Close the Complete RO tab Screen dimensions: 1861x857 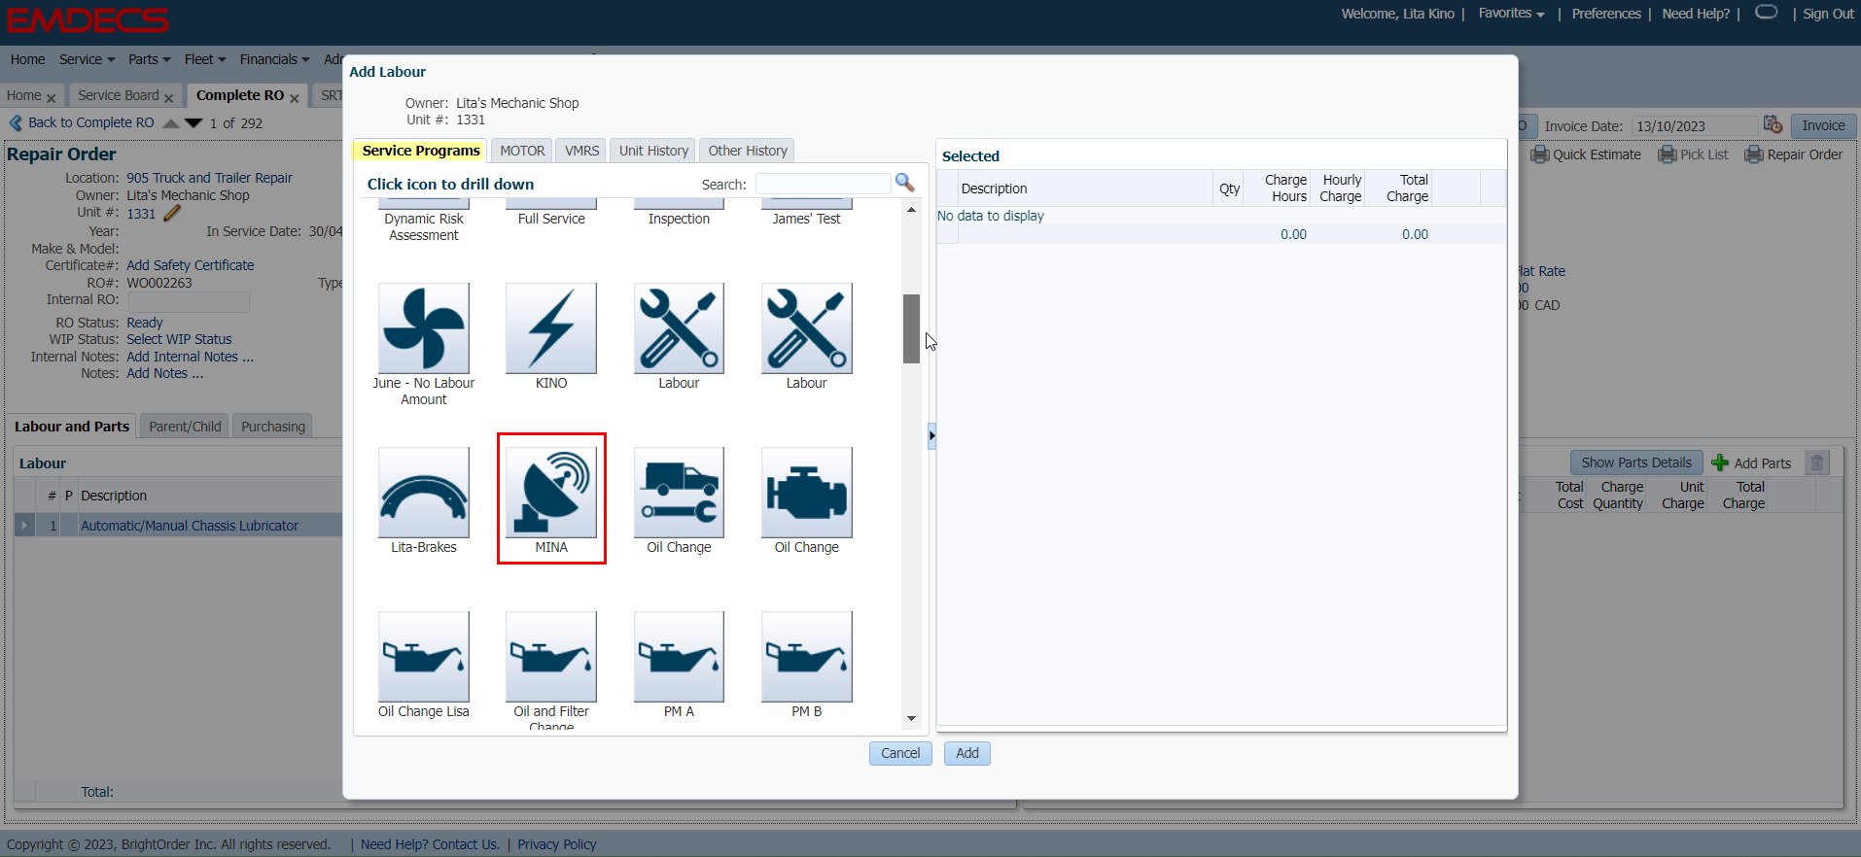click(x=294, y=98)
